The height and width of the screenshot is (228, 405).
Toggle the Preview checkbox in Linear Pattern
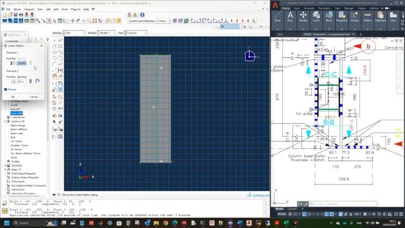[6, 89]
